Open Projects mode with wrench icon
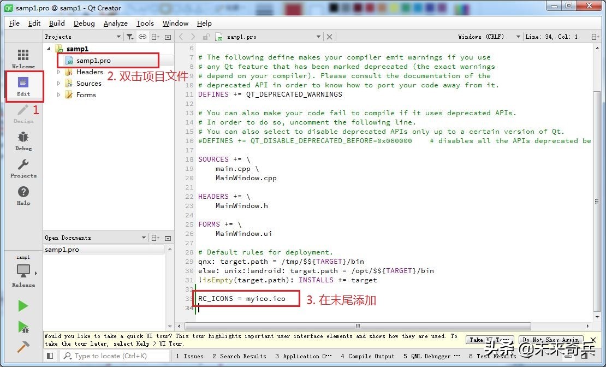Viewport: 606px width, 367px height. click(x=23, y=168)
